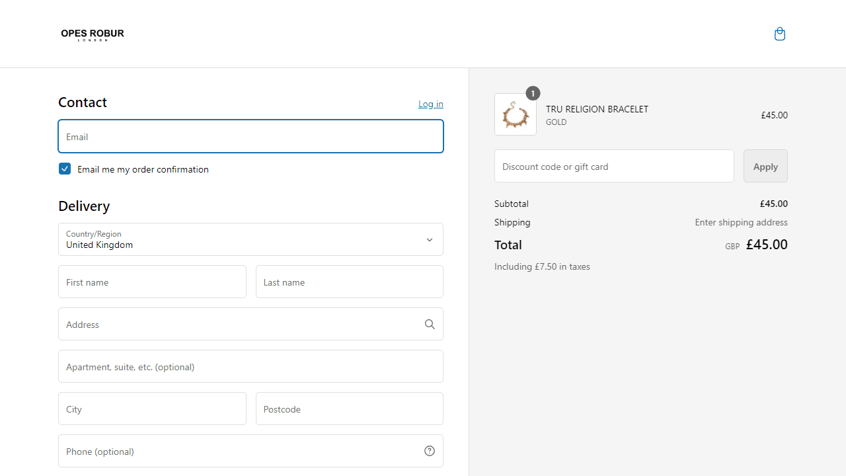Focus the Phone (optional) field

click(250, 451)
